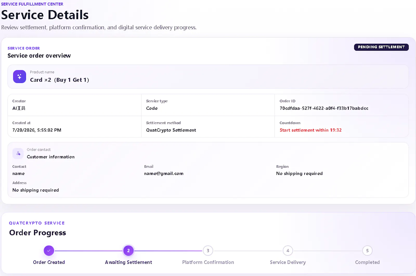Screen dimensions: 416x276
Task: Click the PENDING SETTLEMENT status badge
Action: click(381, 47)
